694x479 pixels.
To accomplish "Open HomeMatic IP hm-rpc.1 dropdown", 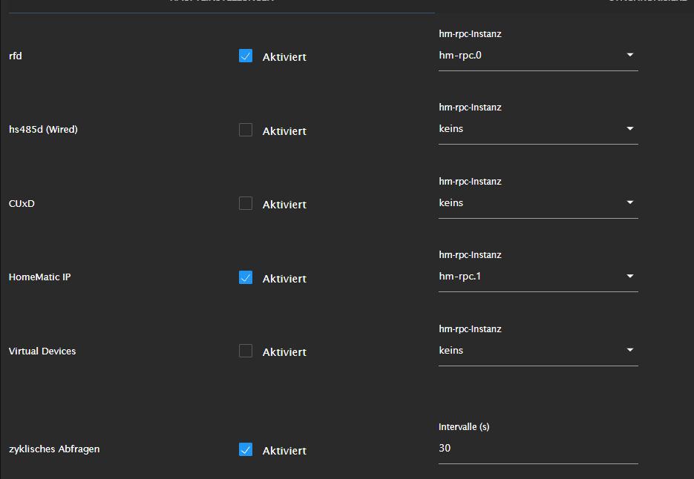I will pyautogui.click(x=538, y=277).
